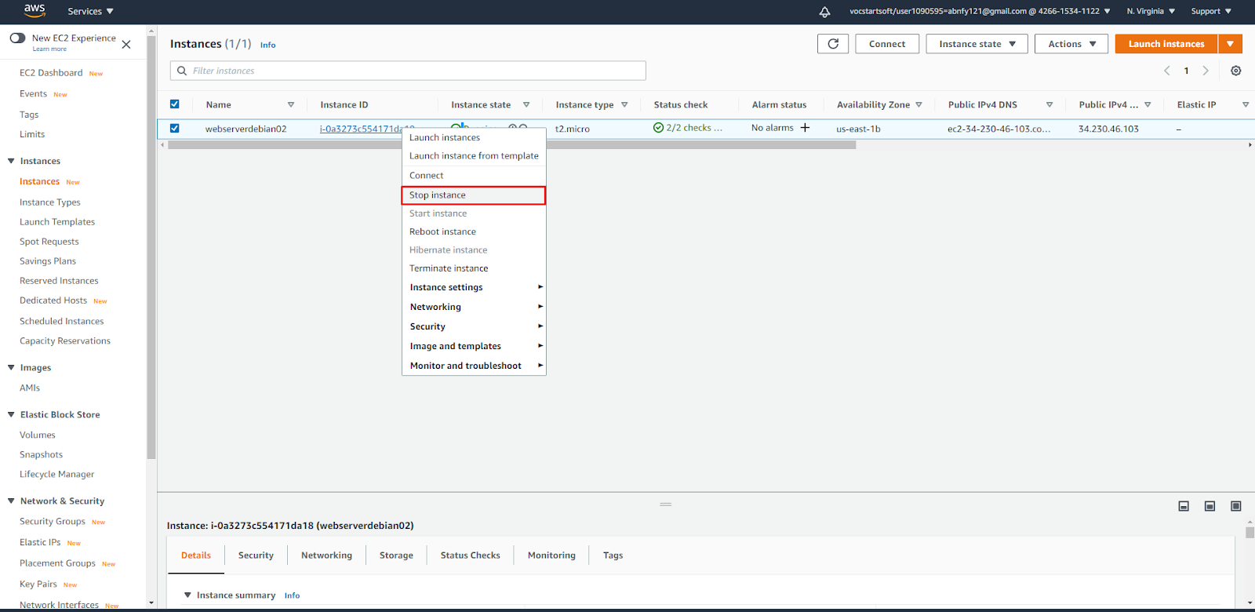Click the refresh instances button

pyautogui.click(x=833, y=44)
